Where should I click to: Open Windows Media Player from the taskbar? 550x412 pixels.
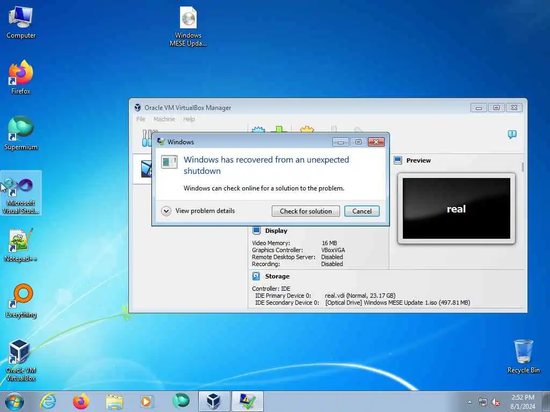pos(147,401)
